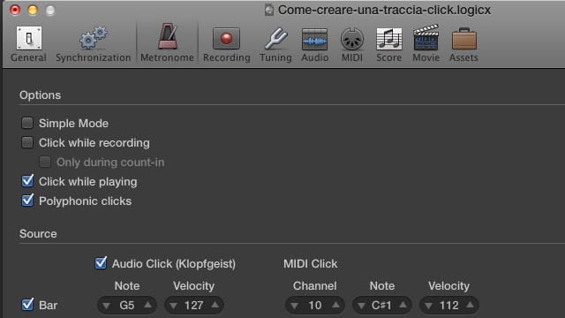Uncheck Polyphonic clicks option
Viewport: 565px width, 318px height.
click(27, 201)
